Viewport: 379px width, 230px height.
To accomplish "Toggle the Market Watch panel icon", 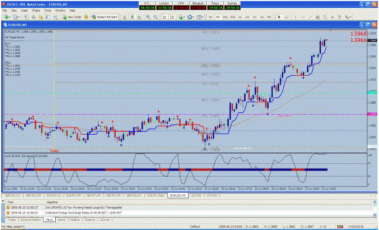I will [26, 17].
